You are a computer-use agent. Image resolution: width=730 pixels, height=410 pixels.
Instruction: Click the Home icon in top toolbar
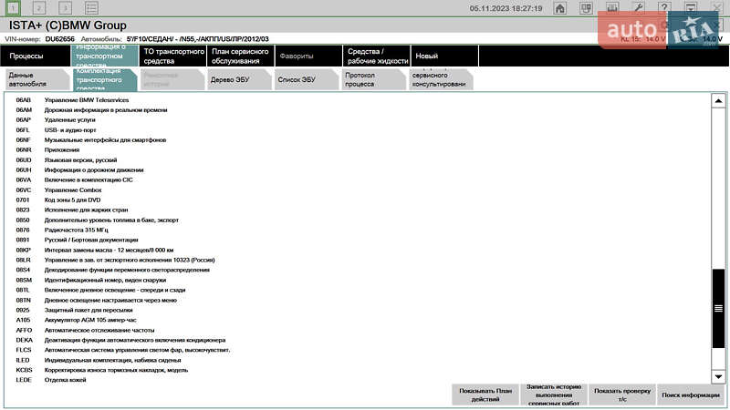coord(559,8)
